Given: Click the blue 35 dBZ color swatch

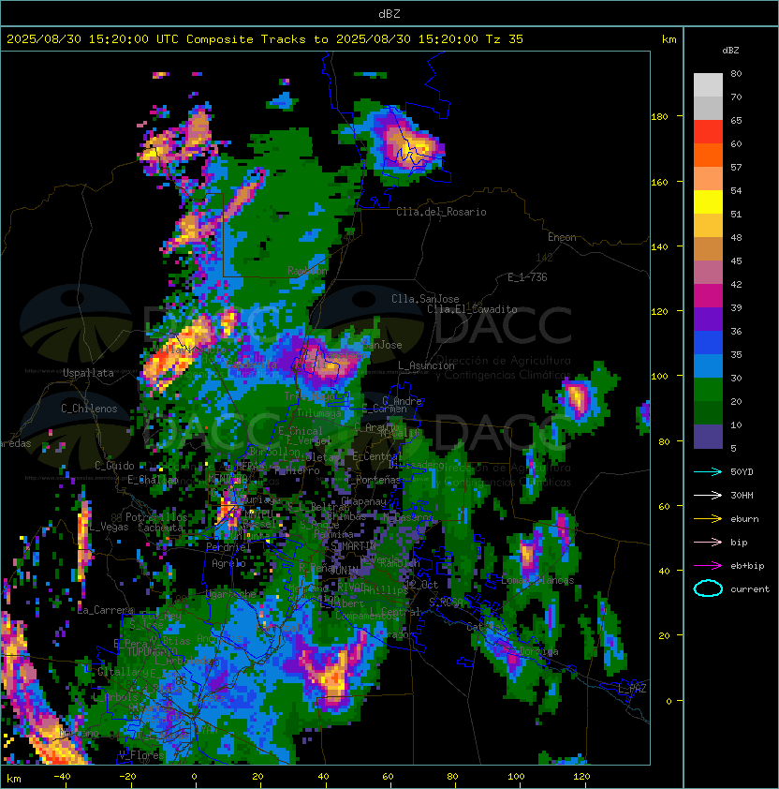Looking at the screenshot, I should coord(708,343).
